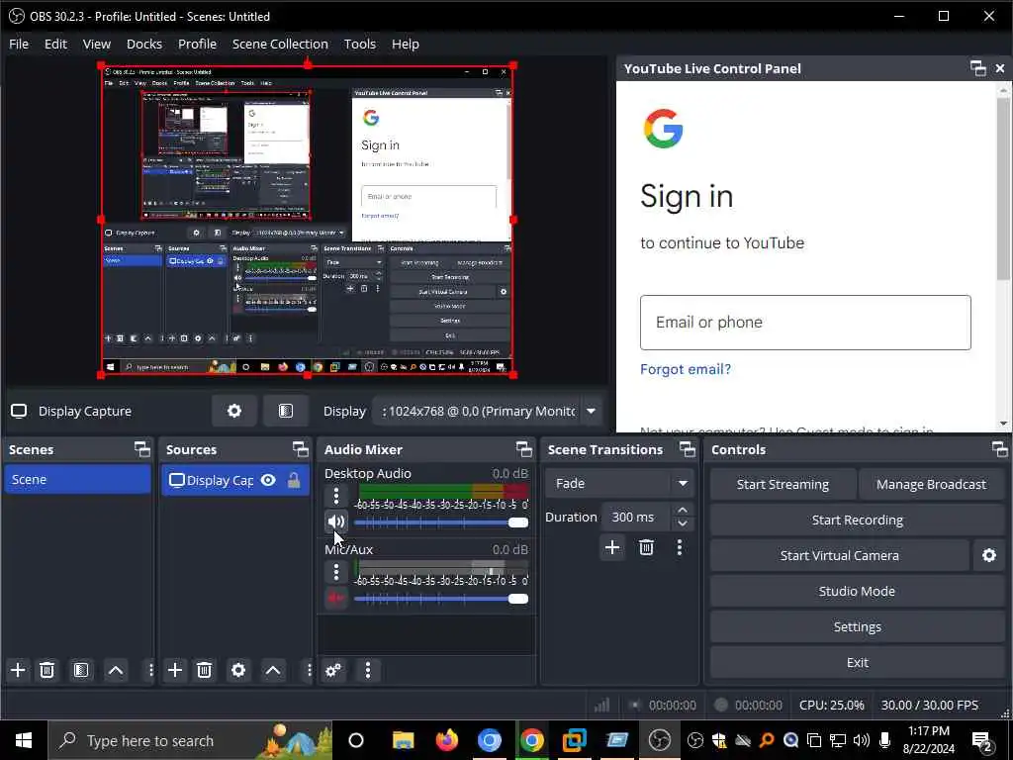Decrease transition duration with down arrow

coord(683,524)
